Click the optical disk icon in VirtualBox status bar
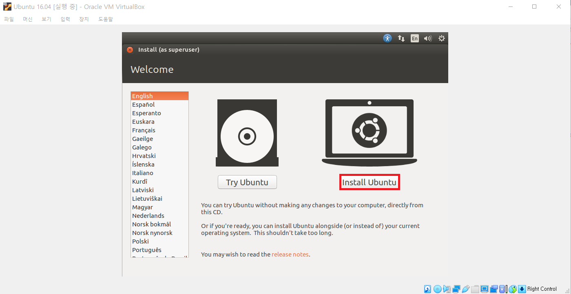 [437, 289]
